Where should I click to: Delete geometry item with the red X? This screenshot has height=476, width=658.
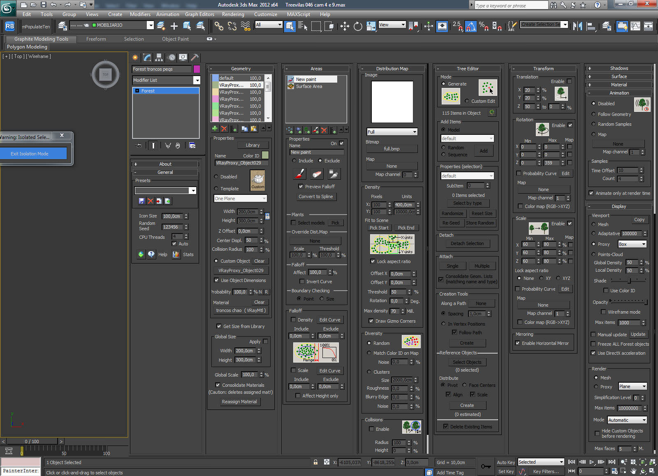click(x=224, y=129)
